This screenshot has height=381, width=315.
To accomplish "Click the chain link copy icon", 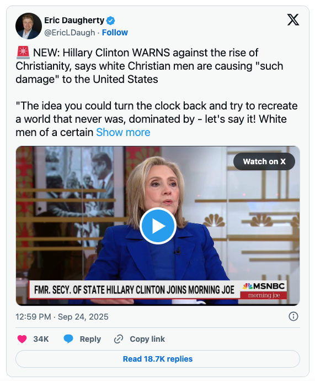I will click(x=119, y=339).
